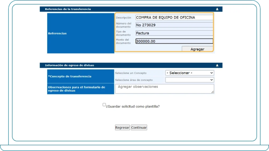The image size is (269, 151).
Task: Click the Número del documento field showing No 273029
Action: click(174, 25)
